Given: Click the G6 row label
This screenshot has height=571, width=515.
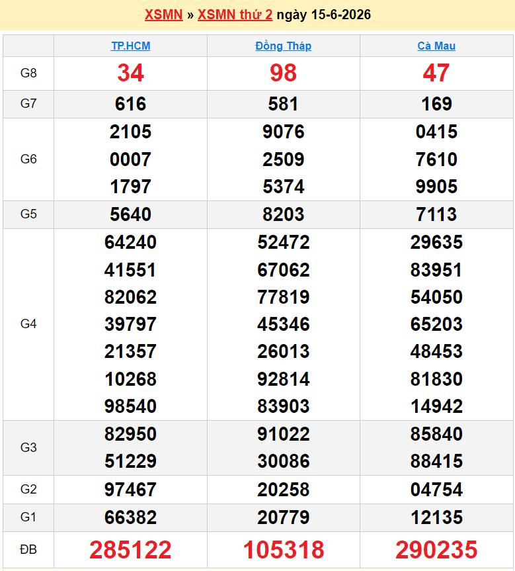Looking at the screenshot, I should tap(28, 159).
